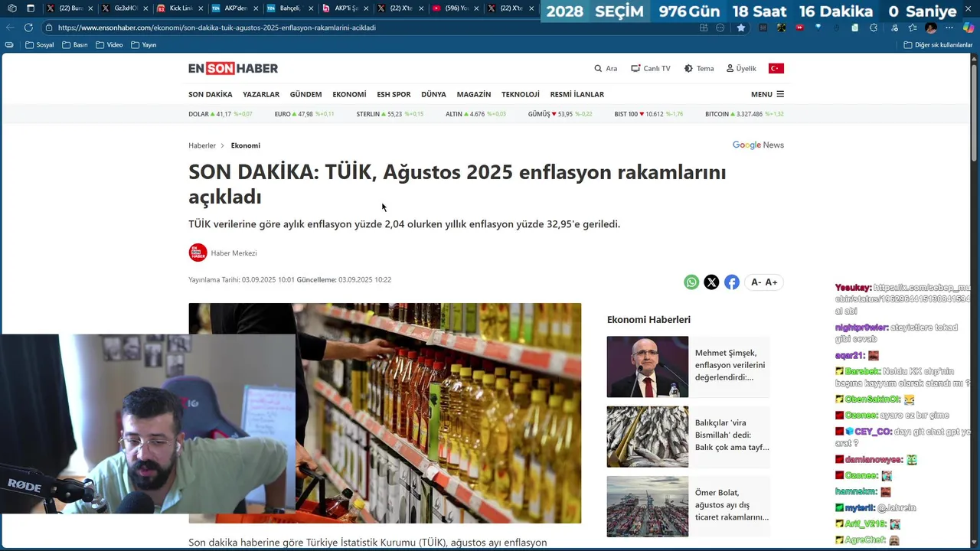980x551 pixels.
Task: Click the Turkish flag icon
Action: point(776,68)
